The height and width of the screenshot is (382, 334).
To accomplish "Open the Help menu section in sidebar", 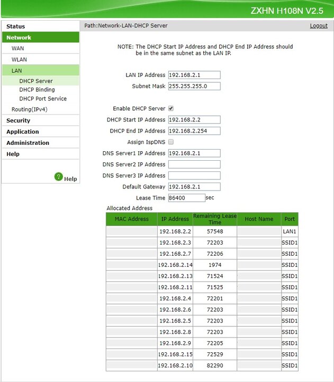I will point(41,154).
